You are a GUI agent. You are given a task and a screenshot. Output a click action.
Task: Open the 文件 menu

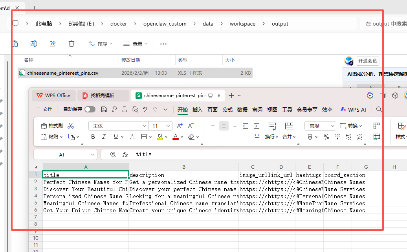[x=44, y=110]
